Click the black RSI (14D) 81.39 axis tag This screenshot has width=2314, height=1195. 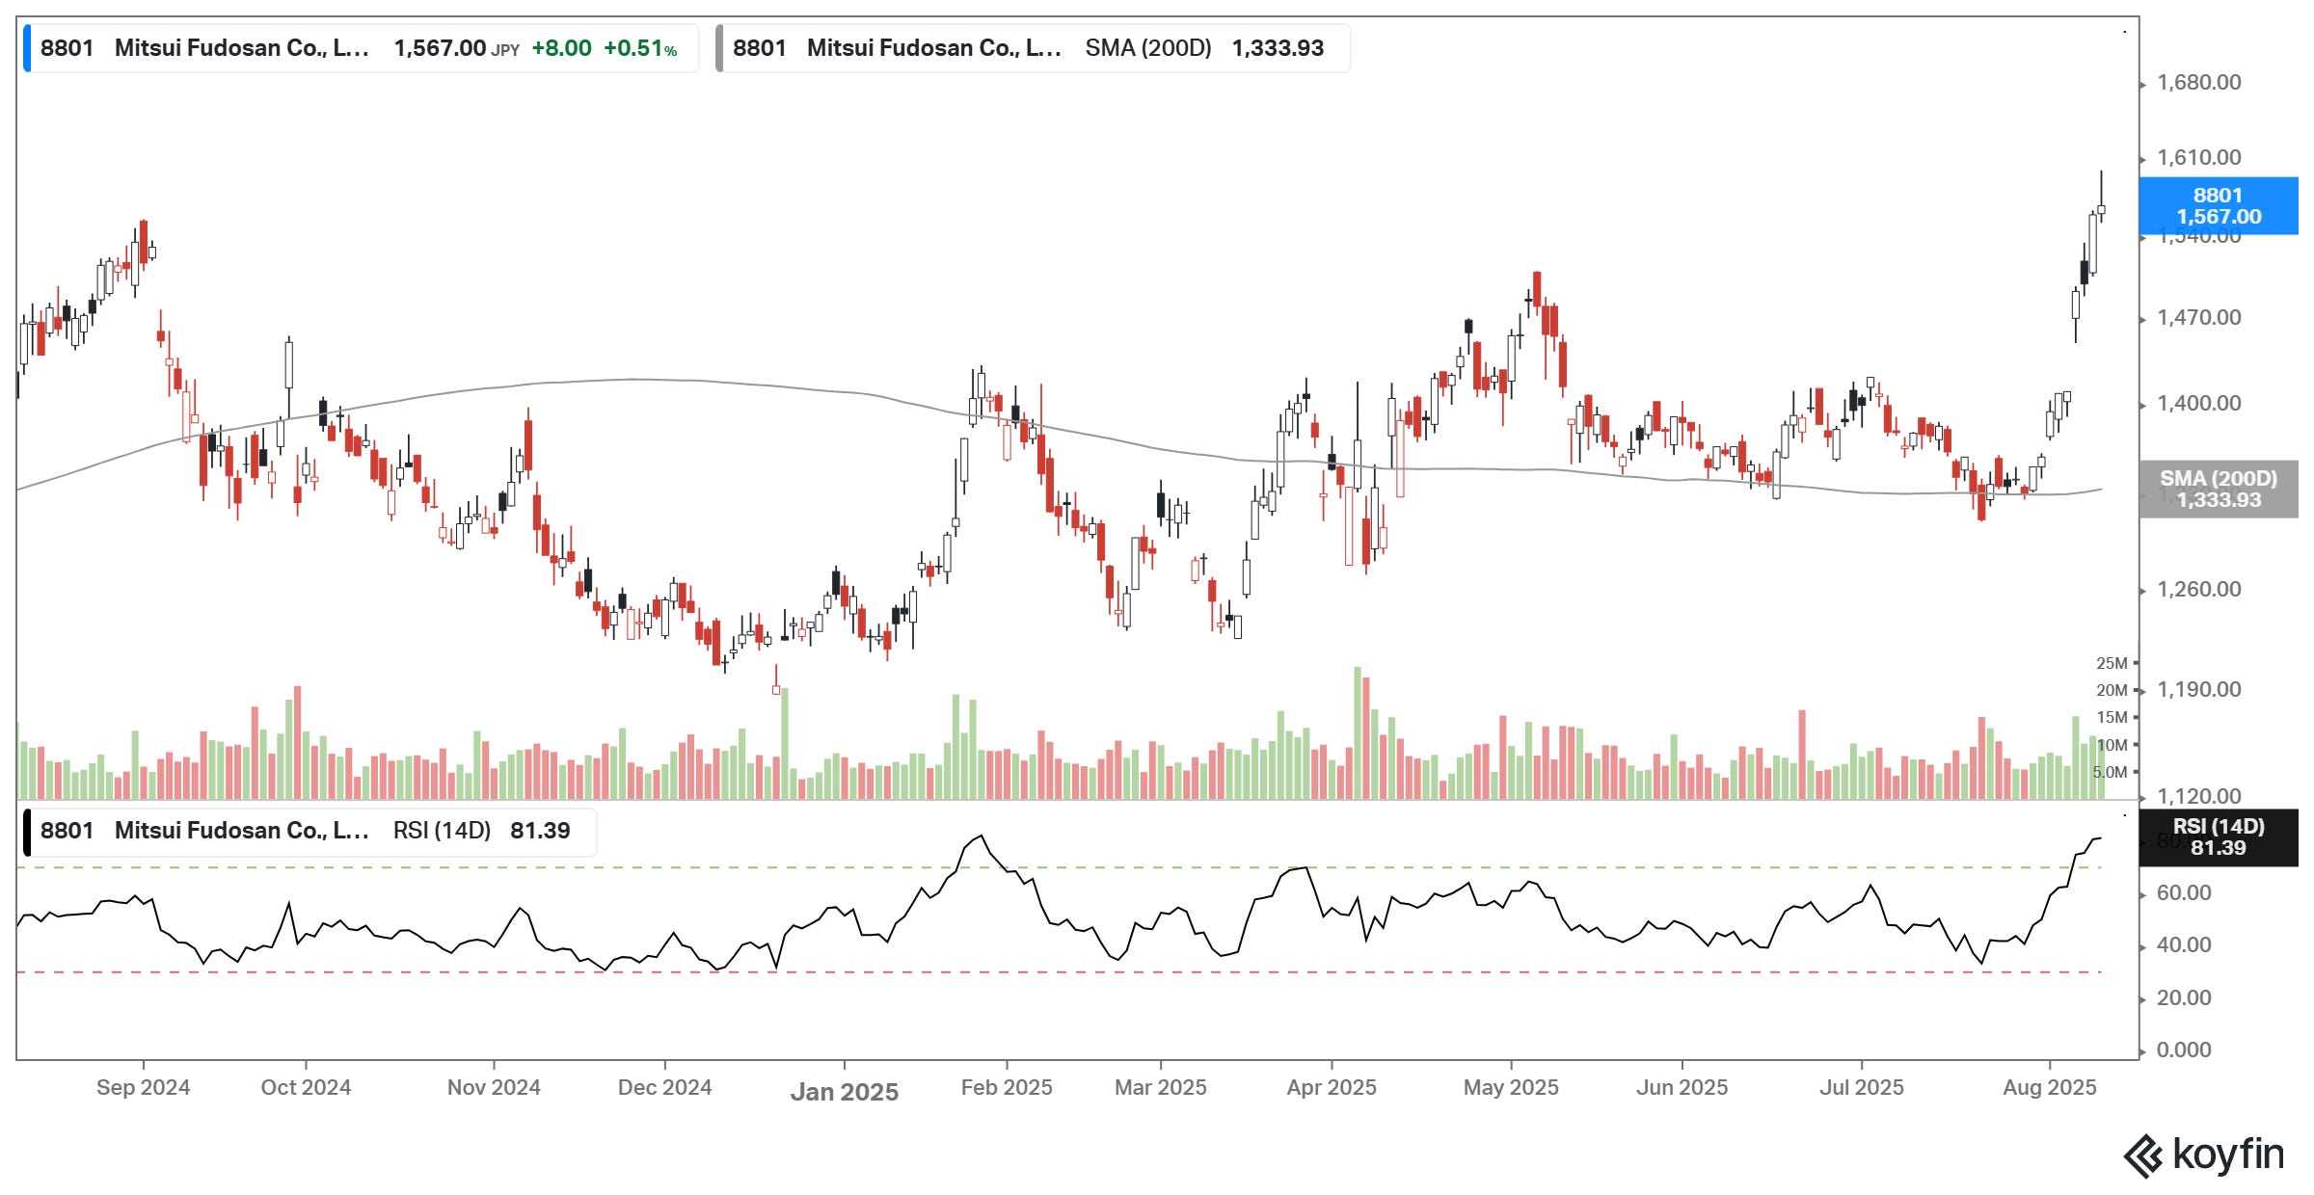2218,837
